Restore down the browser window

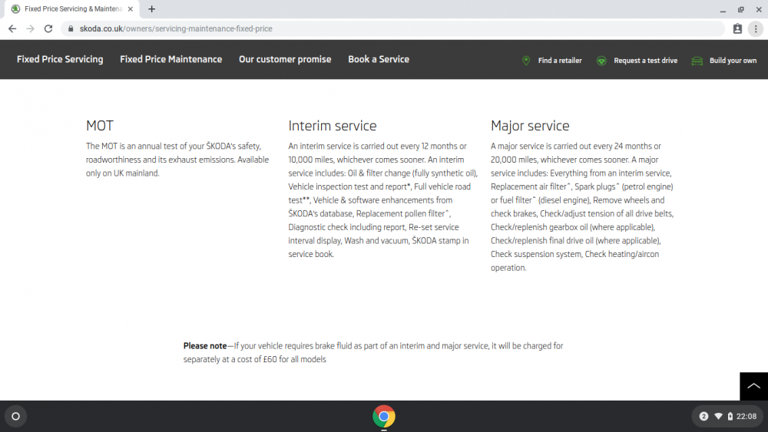(x=740, y=9)
